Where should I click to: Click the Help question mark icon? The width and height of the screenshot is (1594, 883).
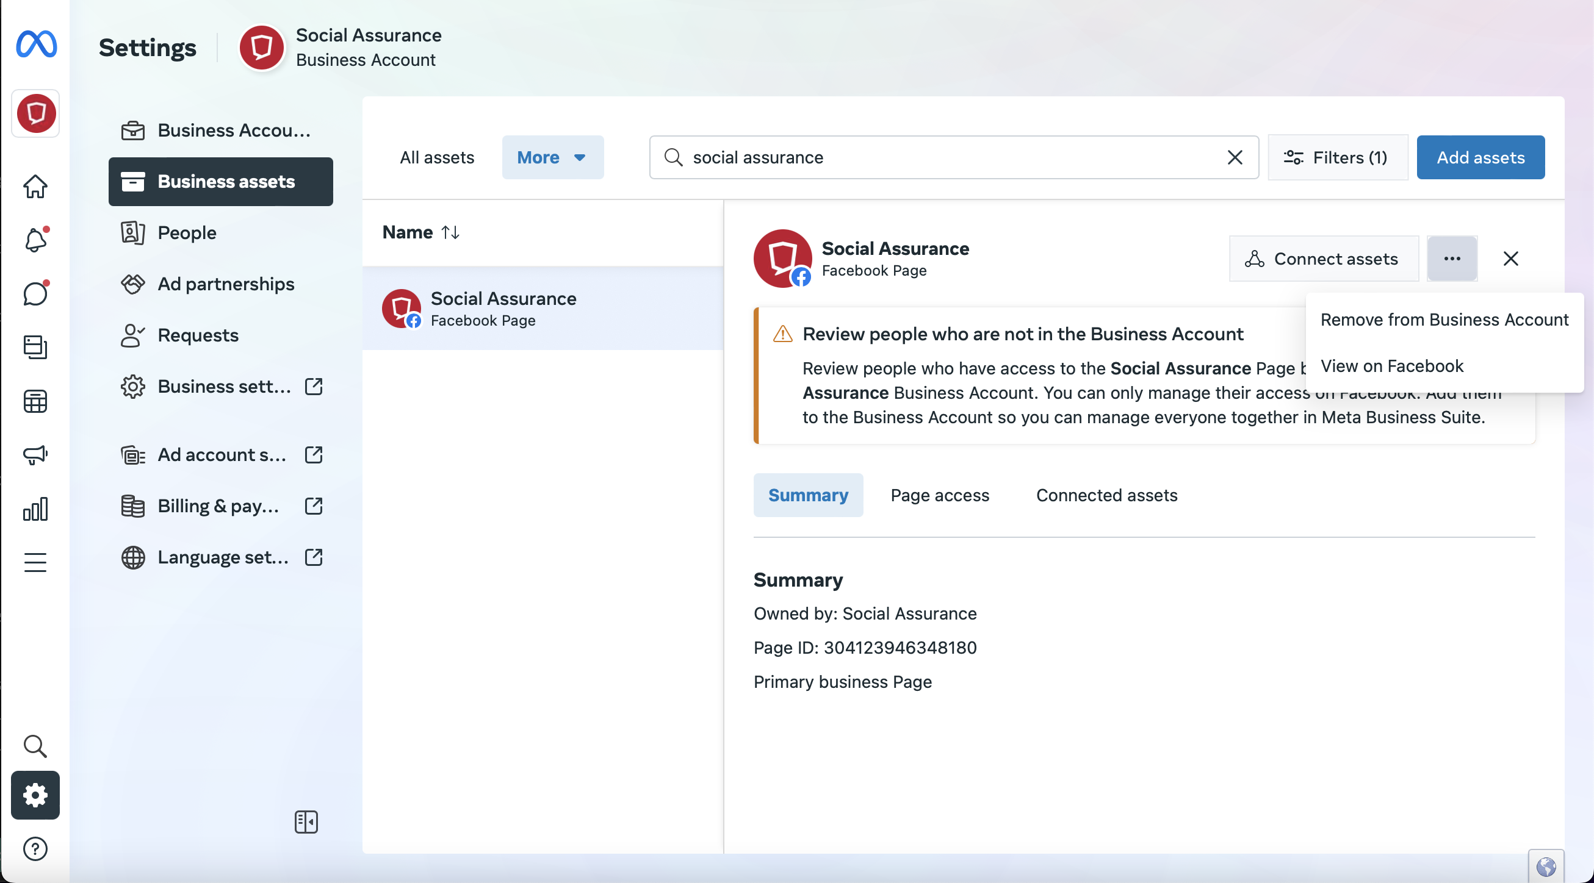(x=35, y=849)
